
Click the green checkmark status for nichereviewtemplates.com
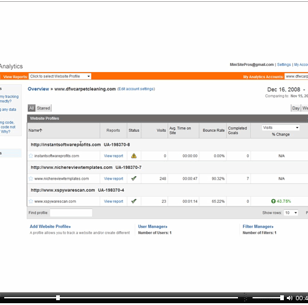(x=134, y=179)
